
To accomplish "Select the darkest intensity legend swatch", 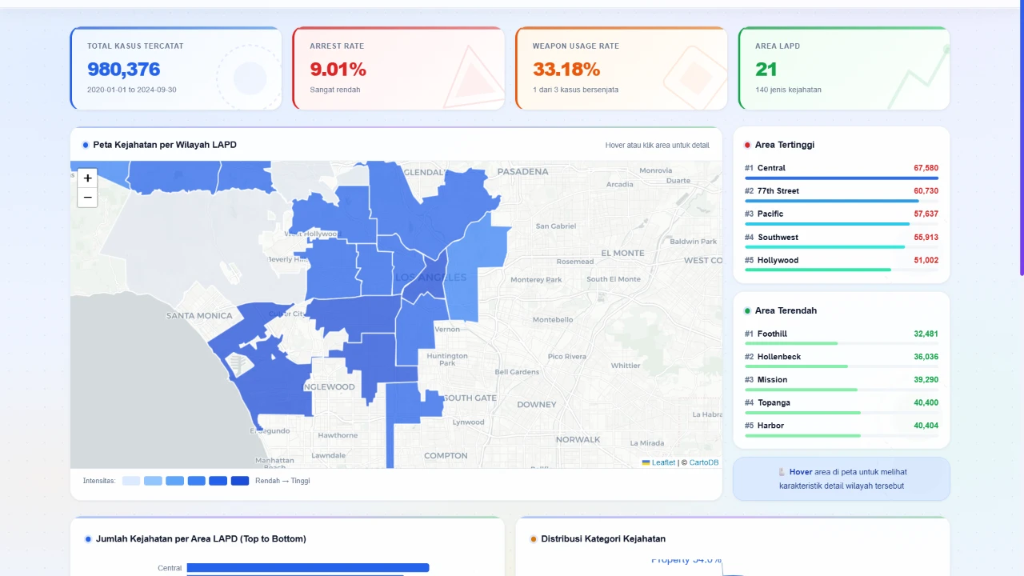I will coord(240,481).
